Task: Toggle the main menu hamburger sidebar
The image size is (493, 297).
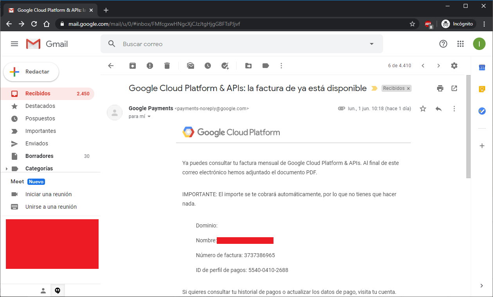Action: pyautogui.click(x=14, y=44)
